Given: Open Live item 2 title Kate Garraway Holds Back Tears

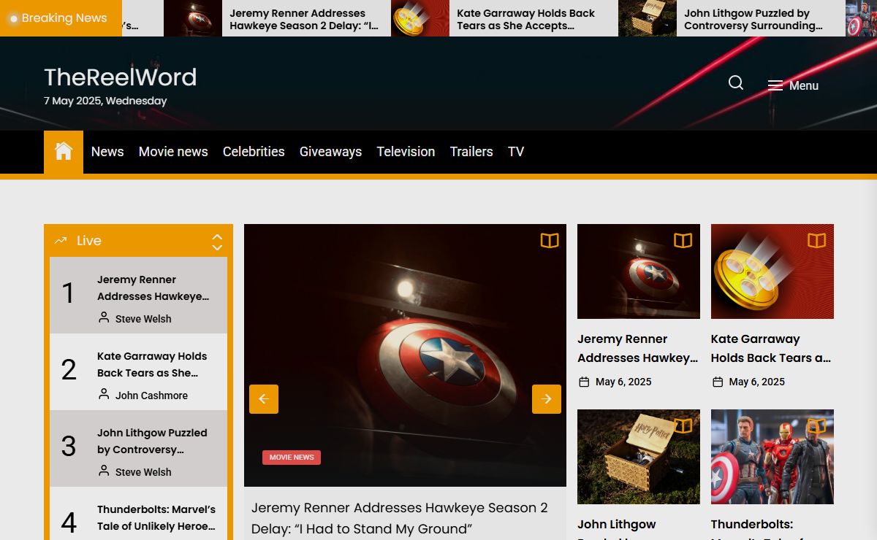Looking at the screenshot, I should (152, 364).
